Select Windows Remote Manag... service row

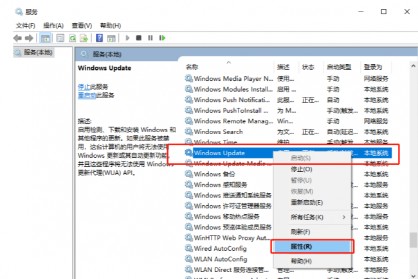(x=288, y=121)
